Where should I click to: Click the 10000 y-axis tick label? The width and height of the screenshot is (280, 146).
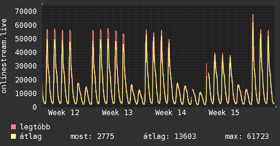(x=26, y=93)
